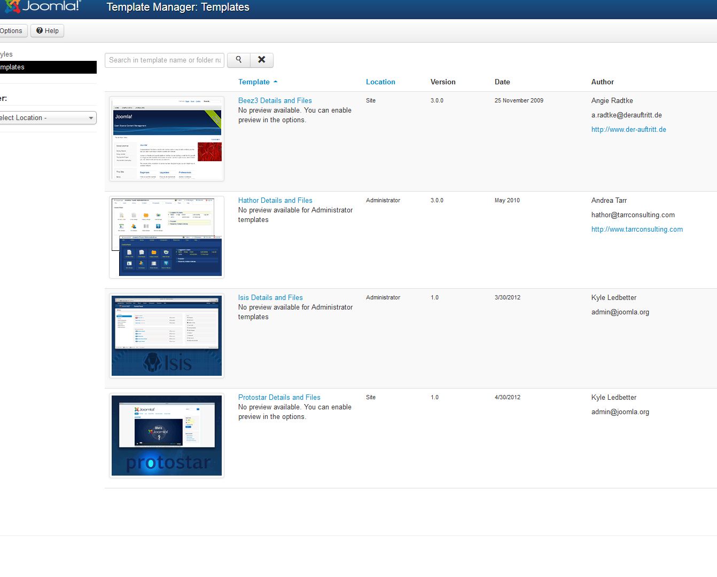The width and height of the screenshot is (717, 577).
Task: Open Hathor Details and Files
Action: click(x=275, y=200)
